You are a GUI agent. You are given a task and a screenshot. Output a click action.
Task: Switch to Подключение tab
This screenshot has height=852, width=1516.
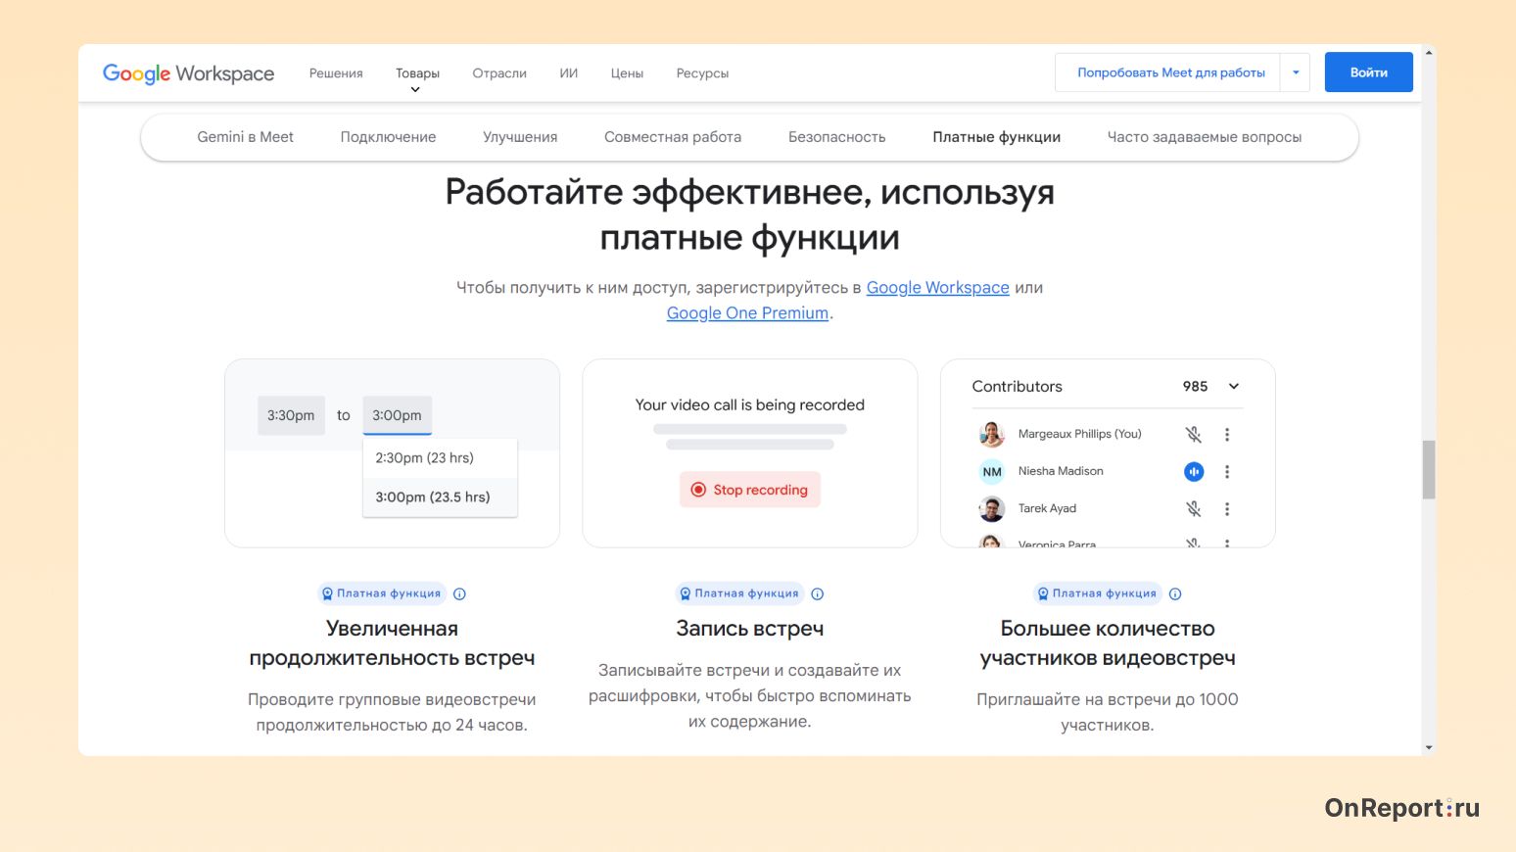pos(388,137)
